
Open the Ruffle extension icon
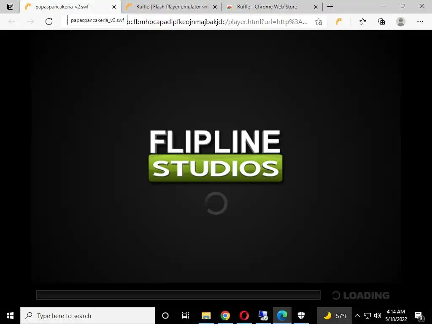(x=339, y=22)
